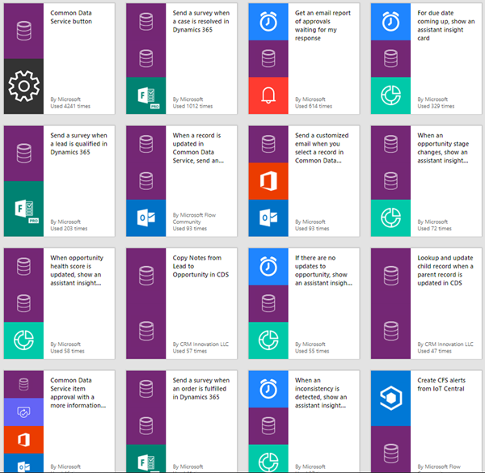The width and height of the screenshot is (485, 473).
Task: Click the Forms Pro icon on case resolved survey card
Action: point(146,95)
